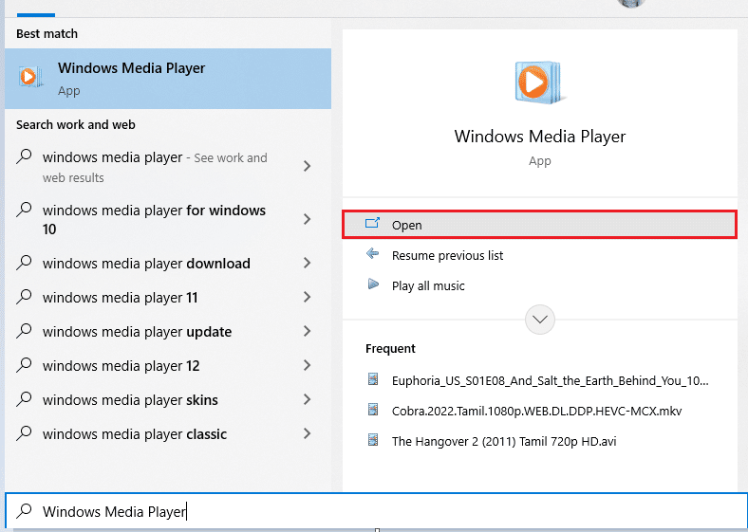This screenshot has height=532, width=748.
Task: Click search icon beside 'skins' suggestion
Action: [24, 399]
